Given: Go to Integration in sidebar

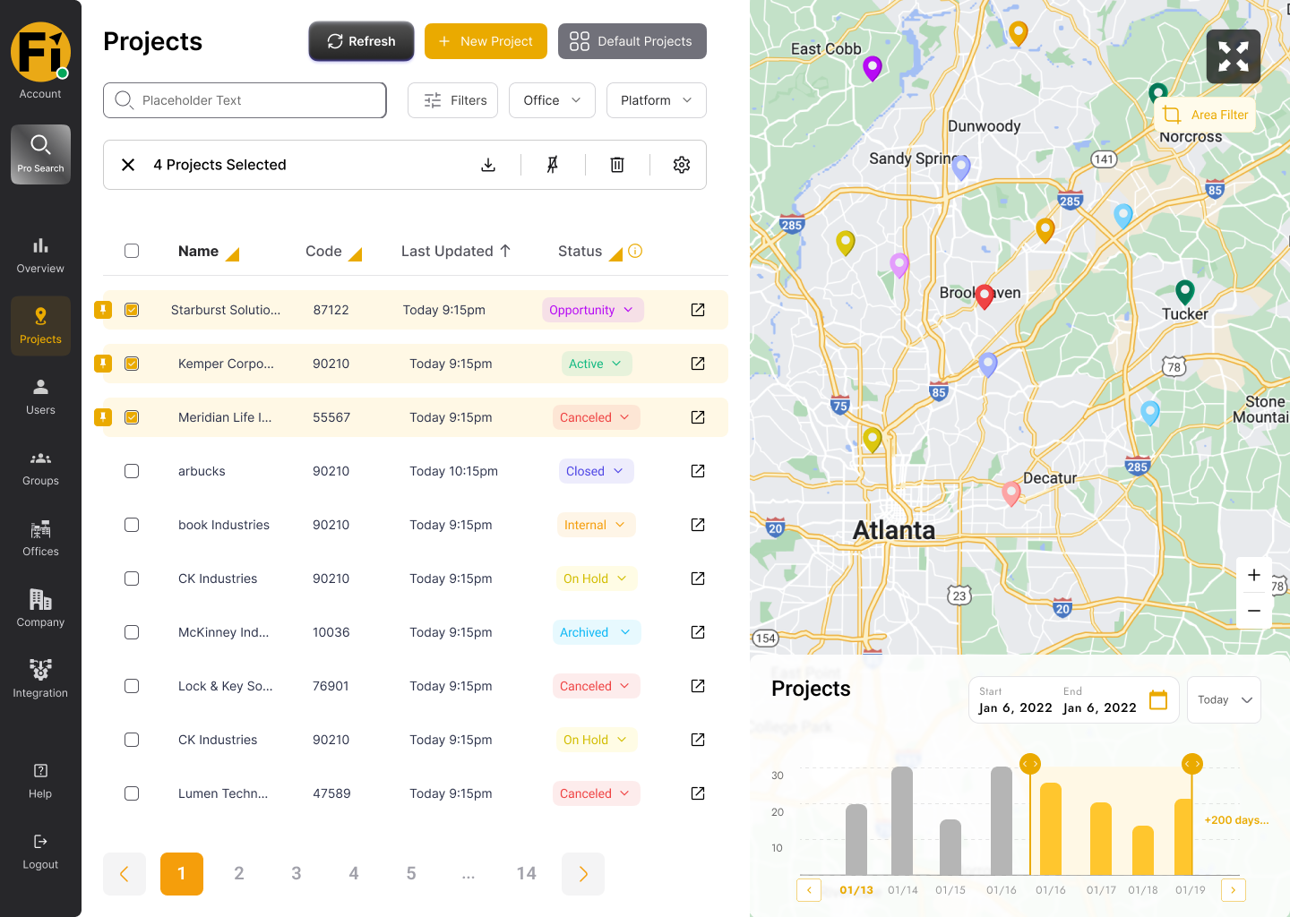Looking at the screenshot, I should point(40,679).
